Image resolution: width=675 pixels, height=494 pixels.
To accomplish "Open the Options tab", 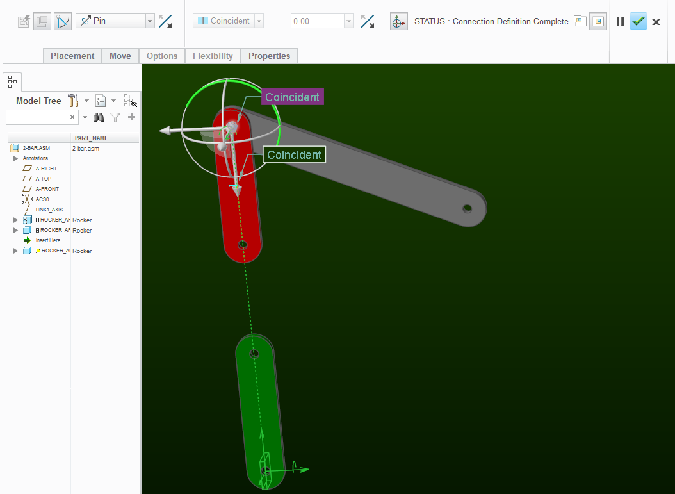I will 162,56.
